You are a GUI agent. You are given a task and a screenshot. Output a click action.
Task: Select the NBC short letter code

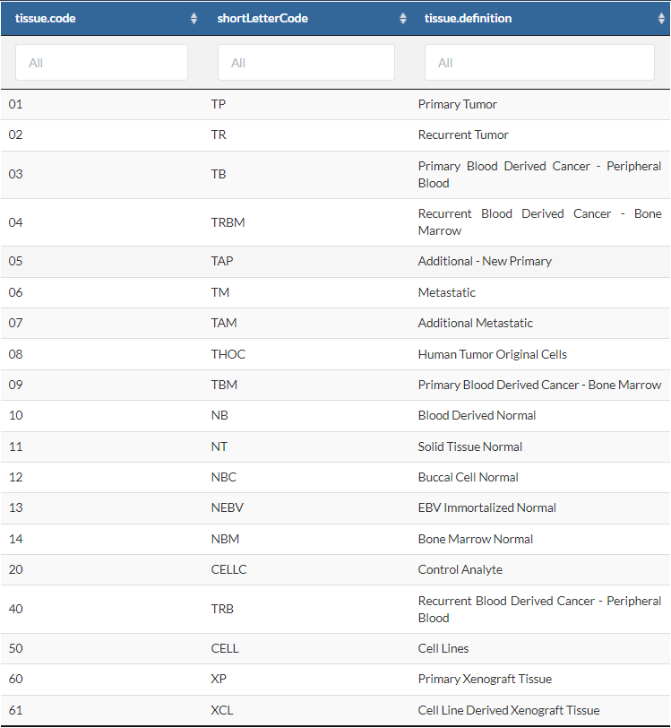pyautogui.click(x=224, y=477)
